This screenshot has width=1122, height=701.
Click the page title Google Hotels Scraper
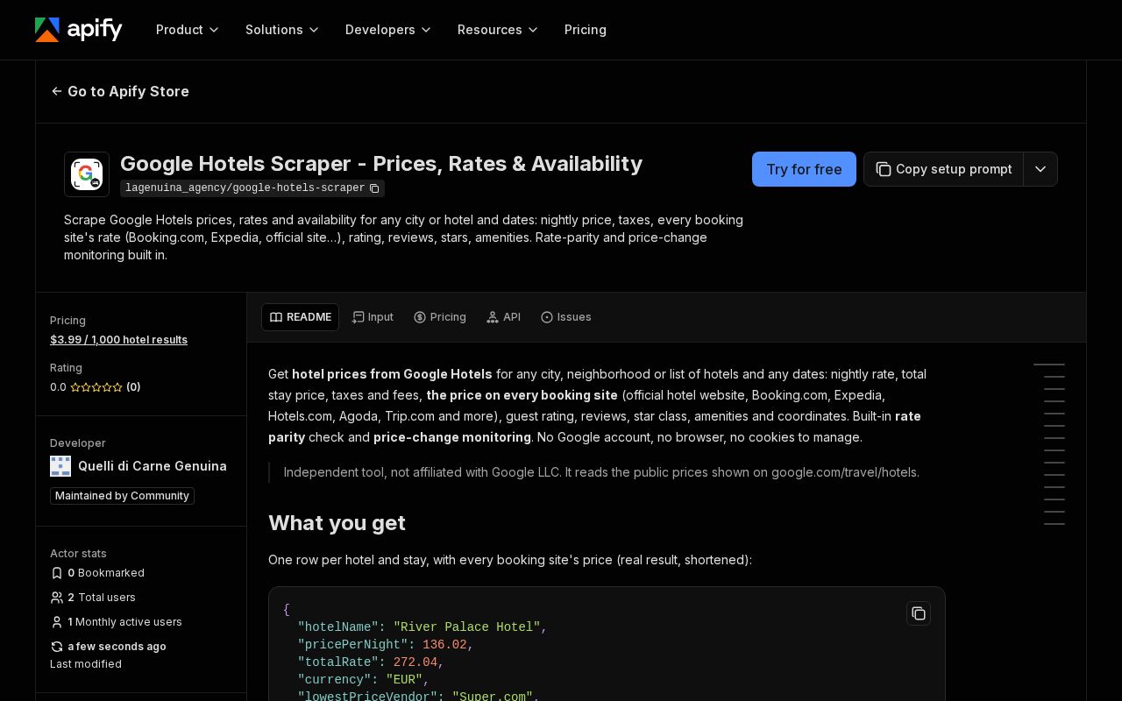[381, 164]
